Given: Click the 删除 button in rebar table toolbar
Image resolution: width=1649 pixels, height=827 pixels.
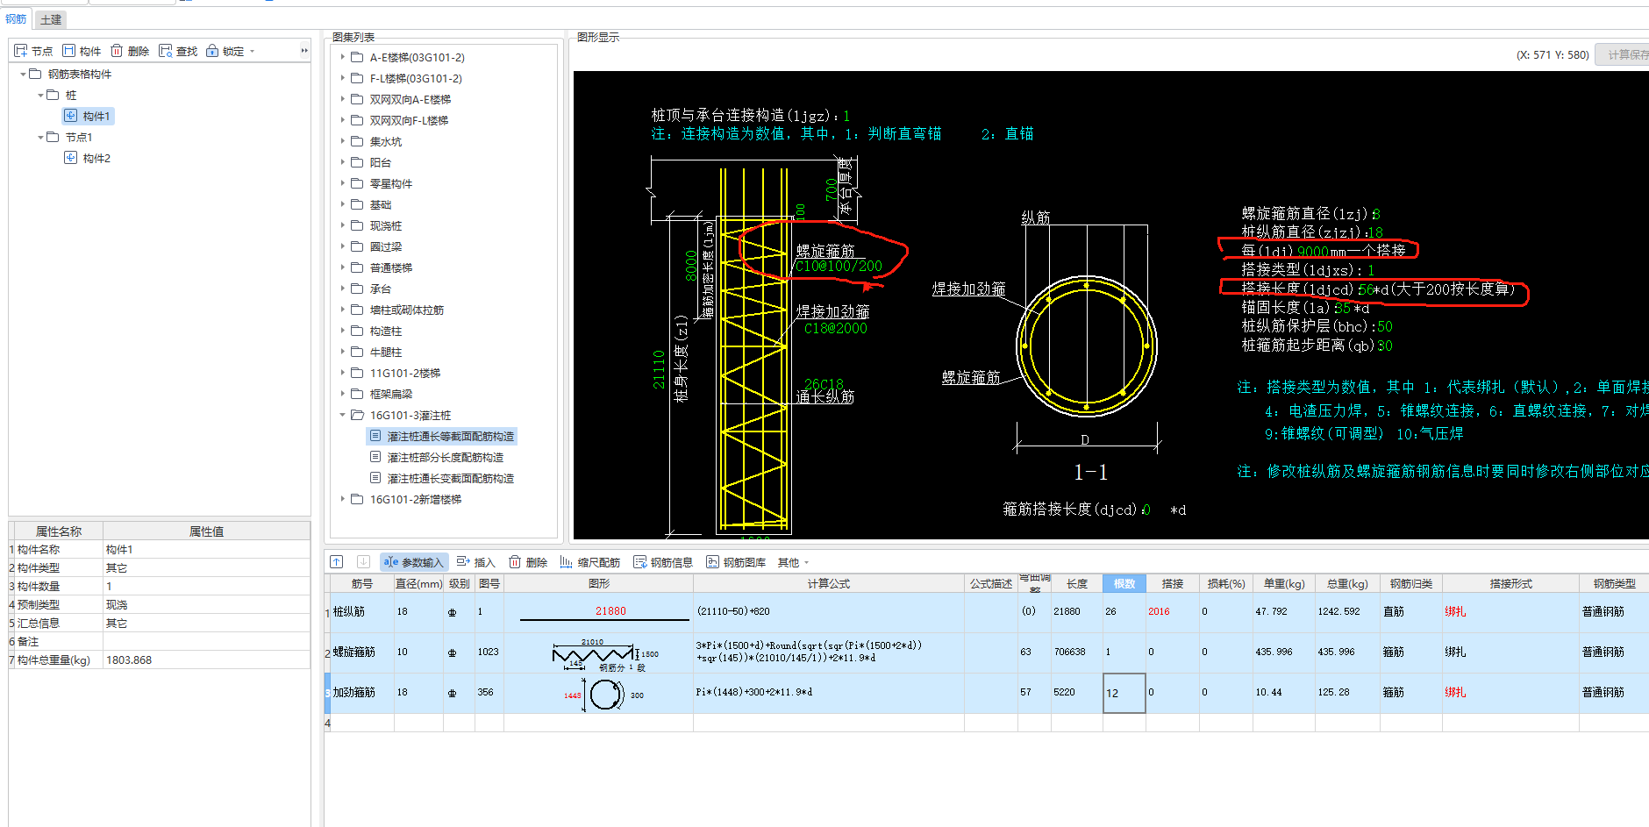Looking at the screenshot, I should pyautogui.click(x=529, y=562).
